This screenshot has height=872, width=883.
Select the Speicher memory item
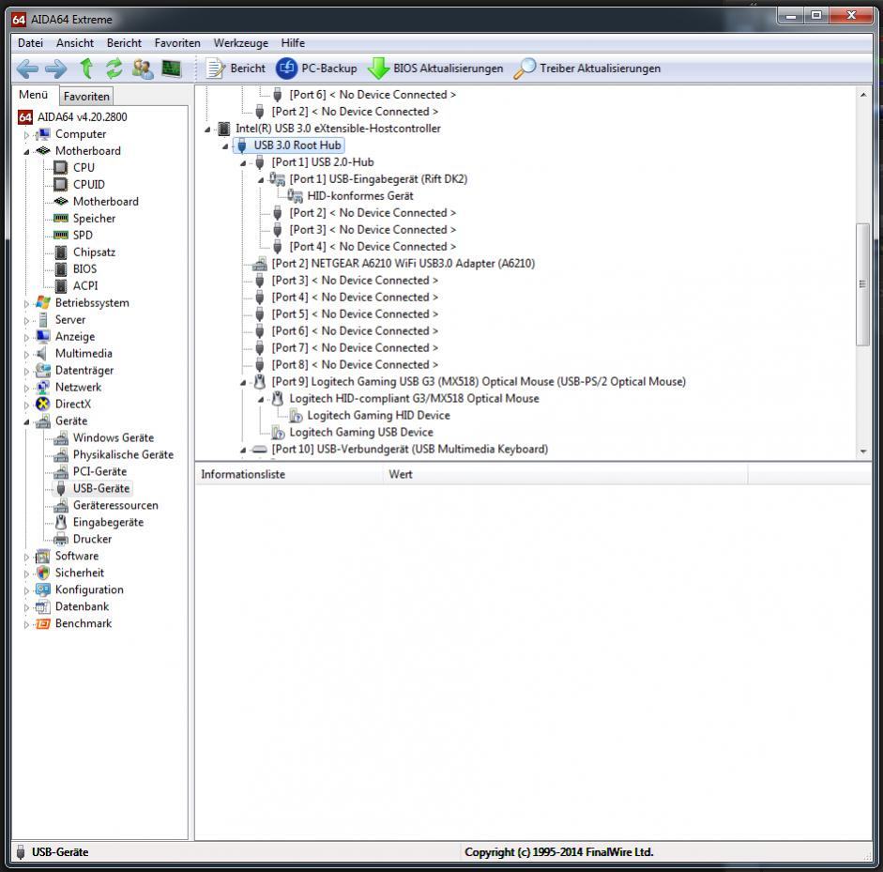pos(94,219)
